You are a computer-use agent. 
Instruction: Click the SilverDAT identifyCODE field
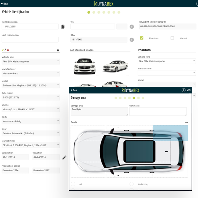(x=168, y=27)
